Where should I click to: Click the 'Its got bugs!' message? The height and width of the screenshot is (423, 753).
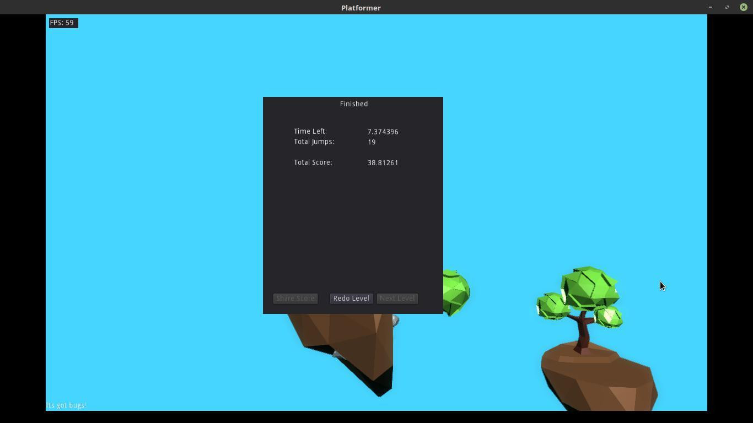pyautogui.click(x=66, y=405)
